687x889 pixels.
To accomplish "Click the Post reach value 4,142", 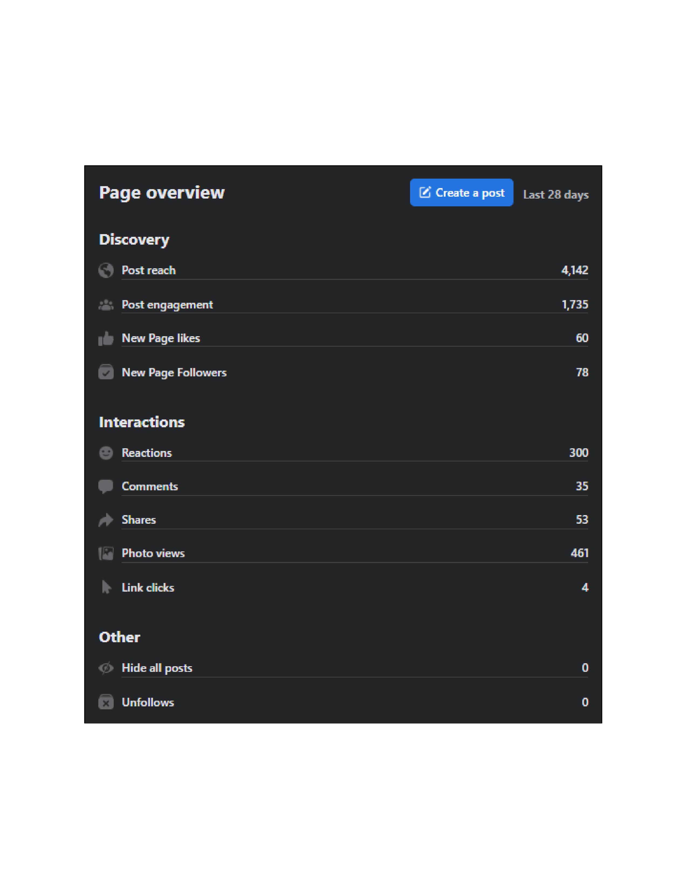I will coord(574,270).
